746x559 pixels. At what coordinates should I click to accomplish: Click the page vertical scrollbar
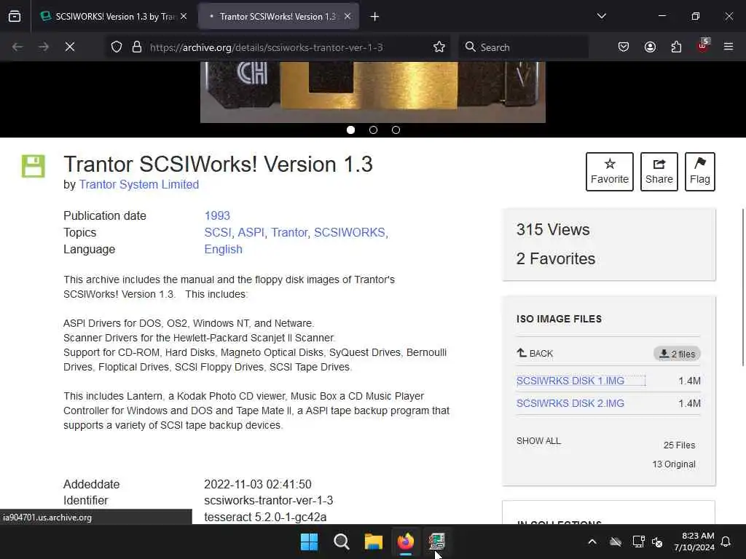click(x=743, y=287)
